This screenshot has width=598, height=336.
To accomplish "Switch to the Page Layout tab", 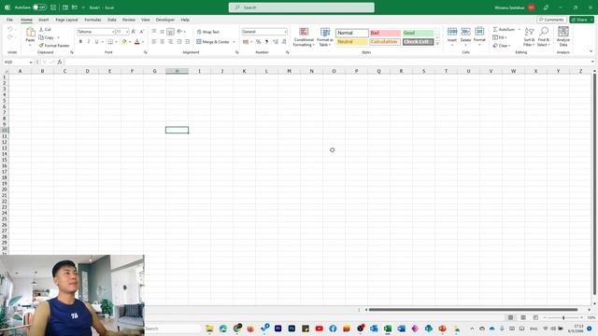I will pyautogui.click(x=66, y=20).
